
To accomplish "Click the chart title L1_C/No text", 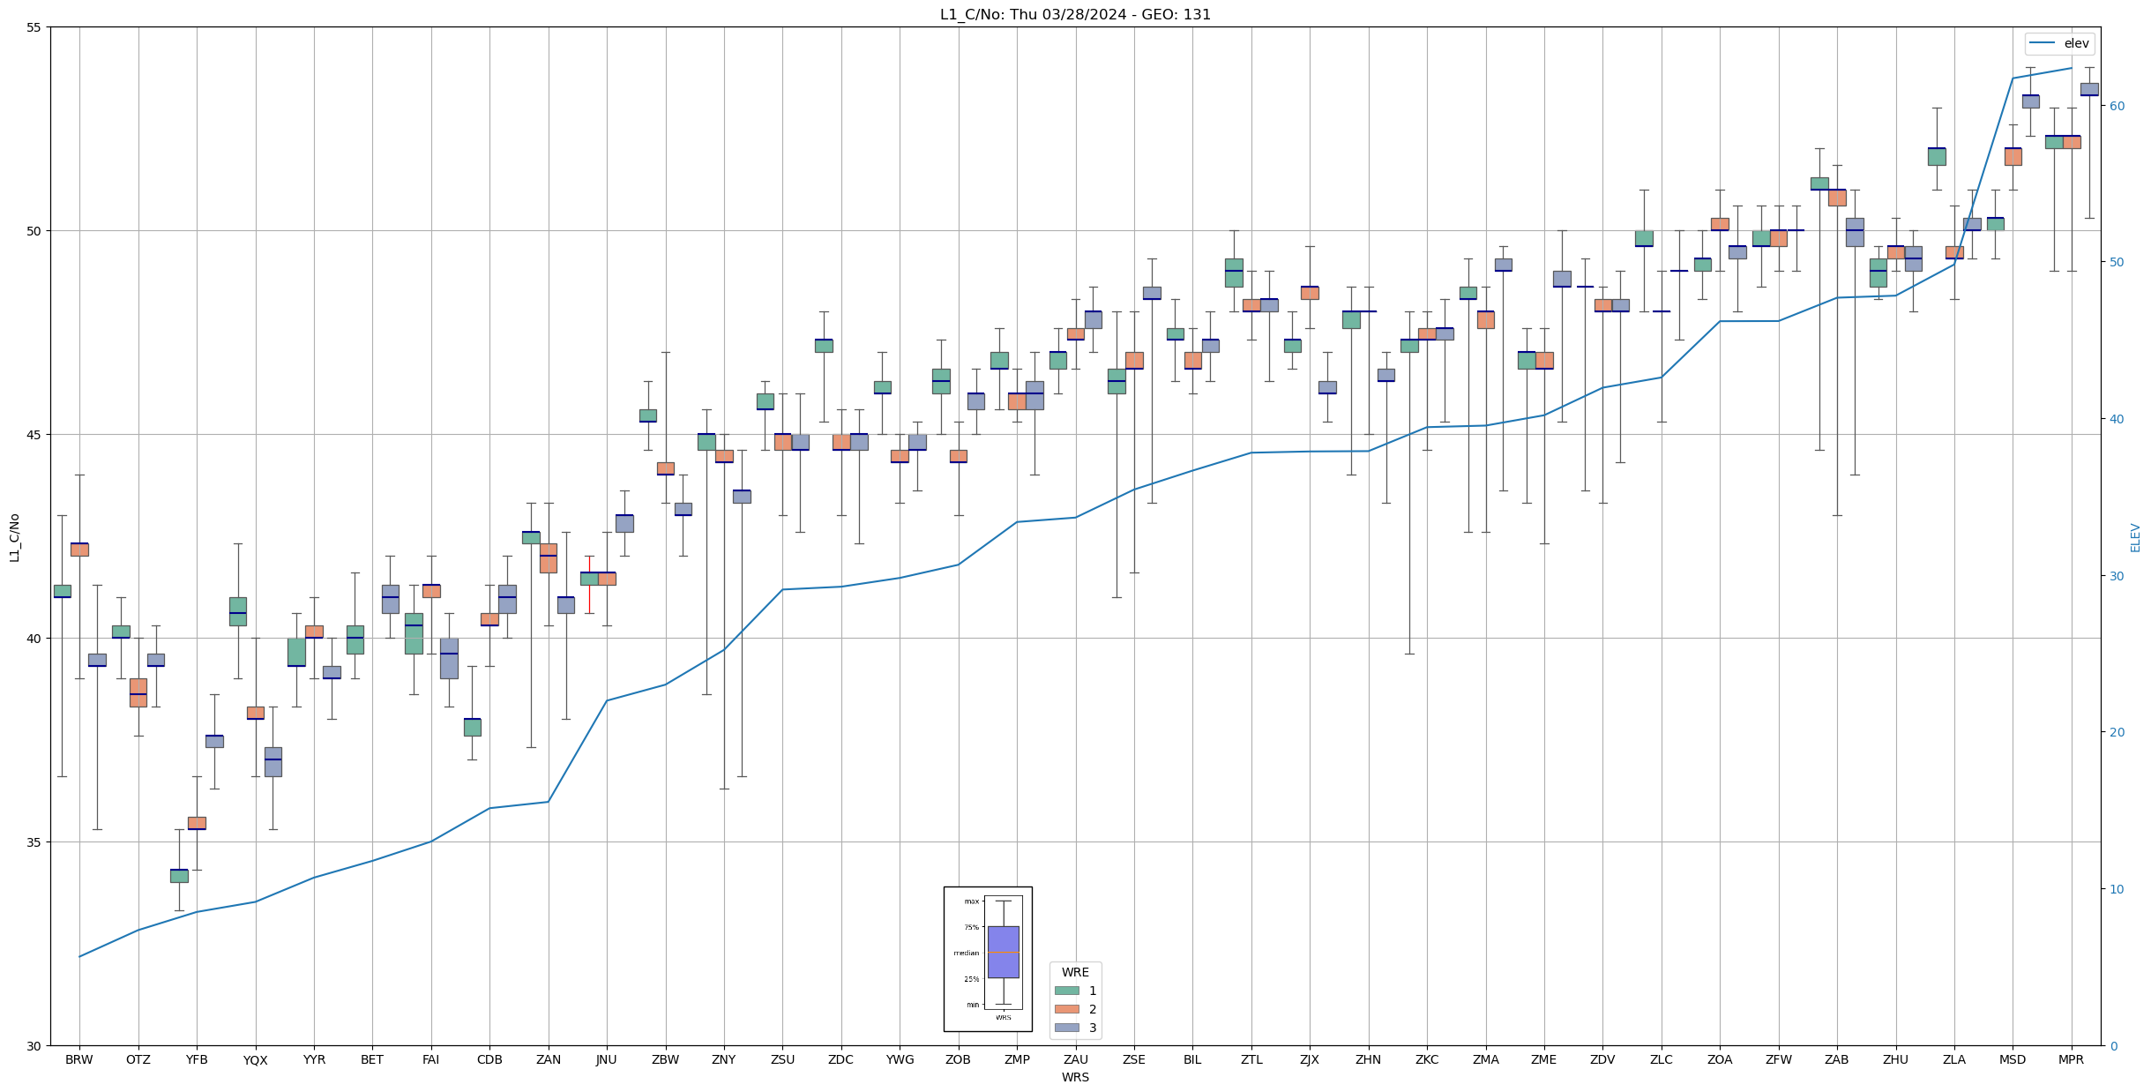I will (x=1075, y=14).
